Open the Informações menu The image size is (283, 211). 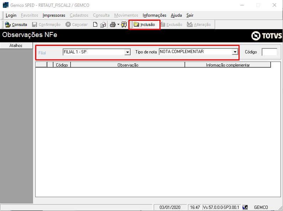[x=154, y=15]
